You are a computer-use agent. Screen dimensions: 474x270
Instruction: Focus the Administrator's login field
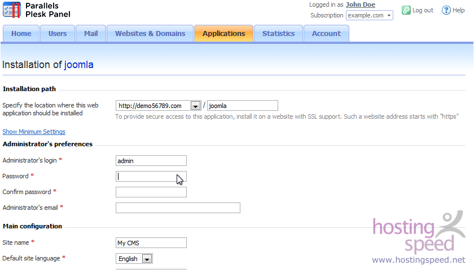(151, 161)
